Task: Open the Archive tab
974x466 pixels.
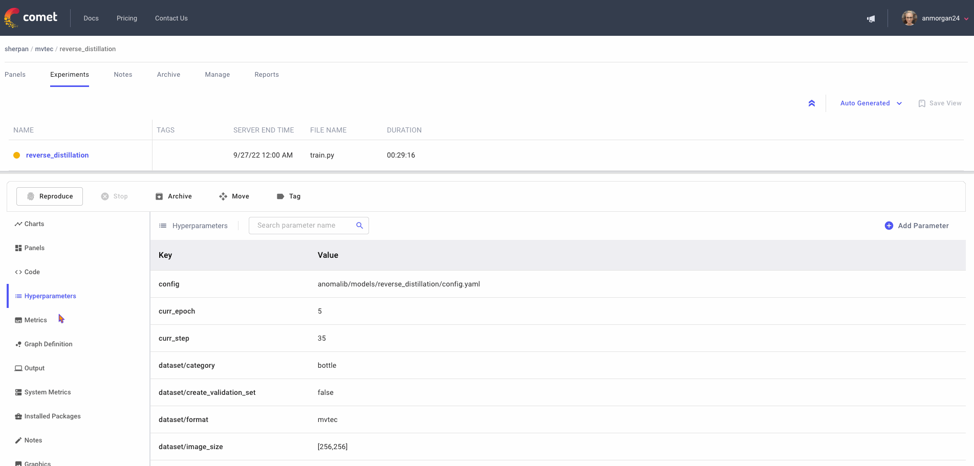Action: click(x=168, y=75)
